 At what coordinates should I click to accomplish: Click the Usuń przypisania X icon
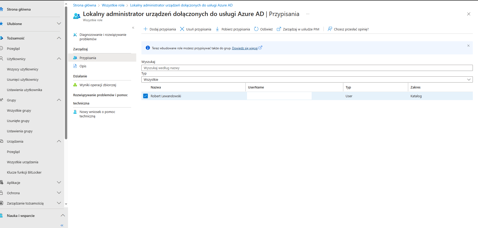[182, 29]
